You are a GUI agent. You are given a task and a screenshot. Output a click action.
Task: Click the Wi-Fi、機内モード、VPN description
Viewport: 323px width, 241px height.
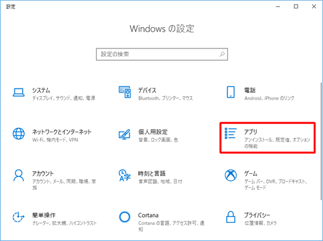click(55, 140)
